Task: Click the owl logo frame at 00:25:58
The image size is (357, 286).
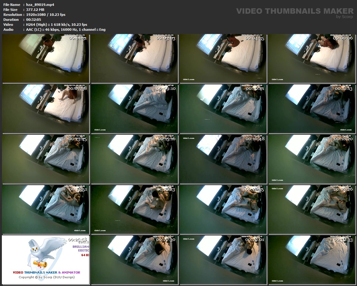Action: pos(46,260)
